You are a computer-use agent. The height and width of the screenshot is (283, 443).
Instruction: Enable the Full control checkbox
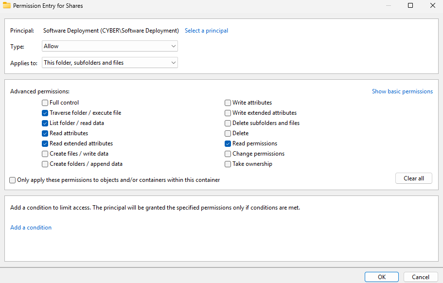coord(45,103)
